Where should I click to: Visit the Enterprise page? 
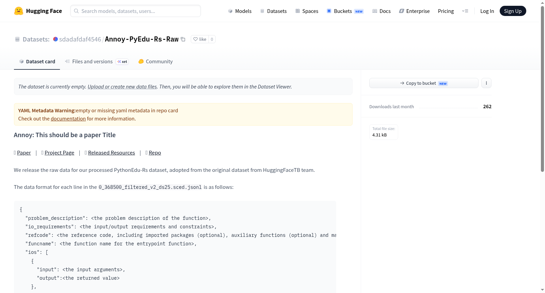[414, 11]
